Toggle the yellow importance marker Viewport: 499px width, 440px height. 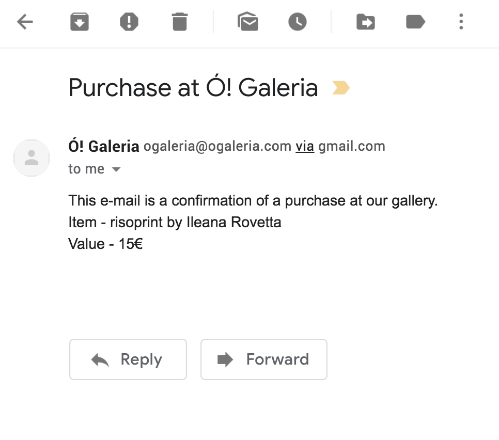341,88
